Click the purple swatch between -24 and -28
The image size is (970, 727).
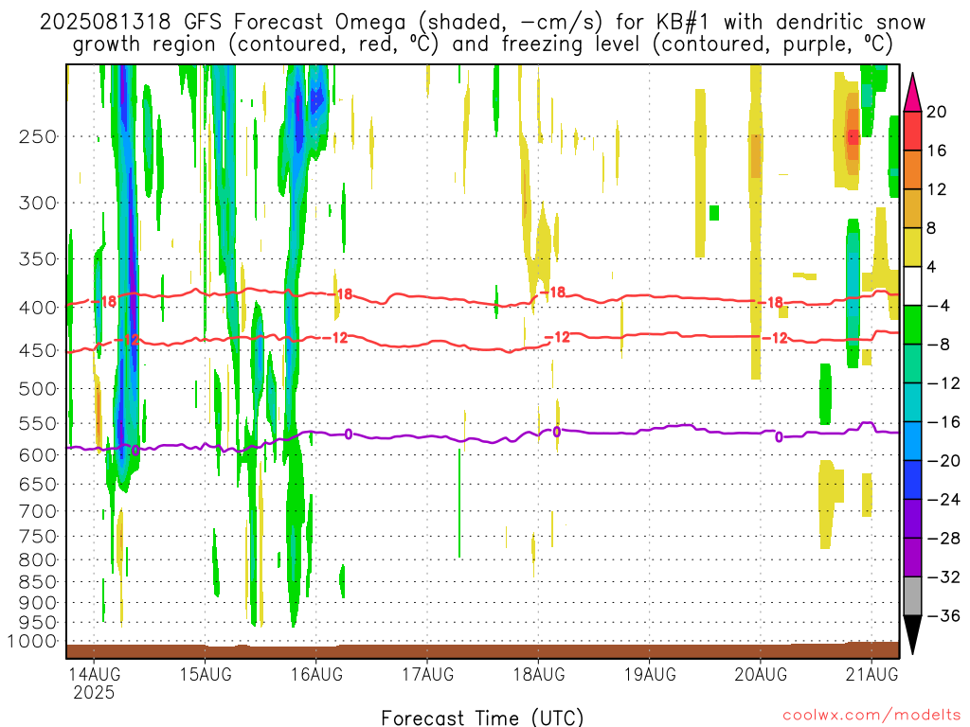pyautogui.click(x=912, y=520)
